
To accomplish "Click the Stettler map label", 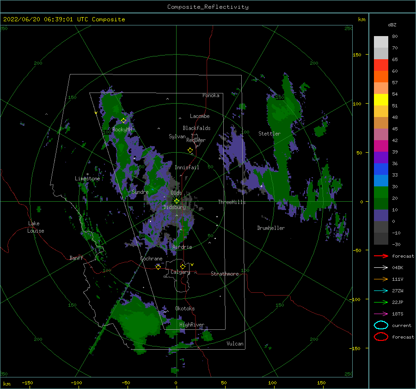I will (x=269, y=134).
